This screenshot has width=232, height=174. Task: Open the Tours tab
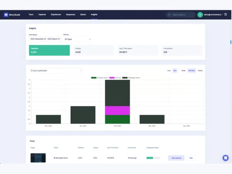point(31,14)
